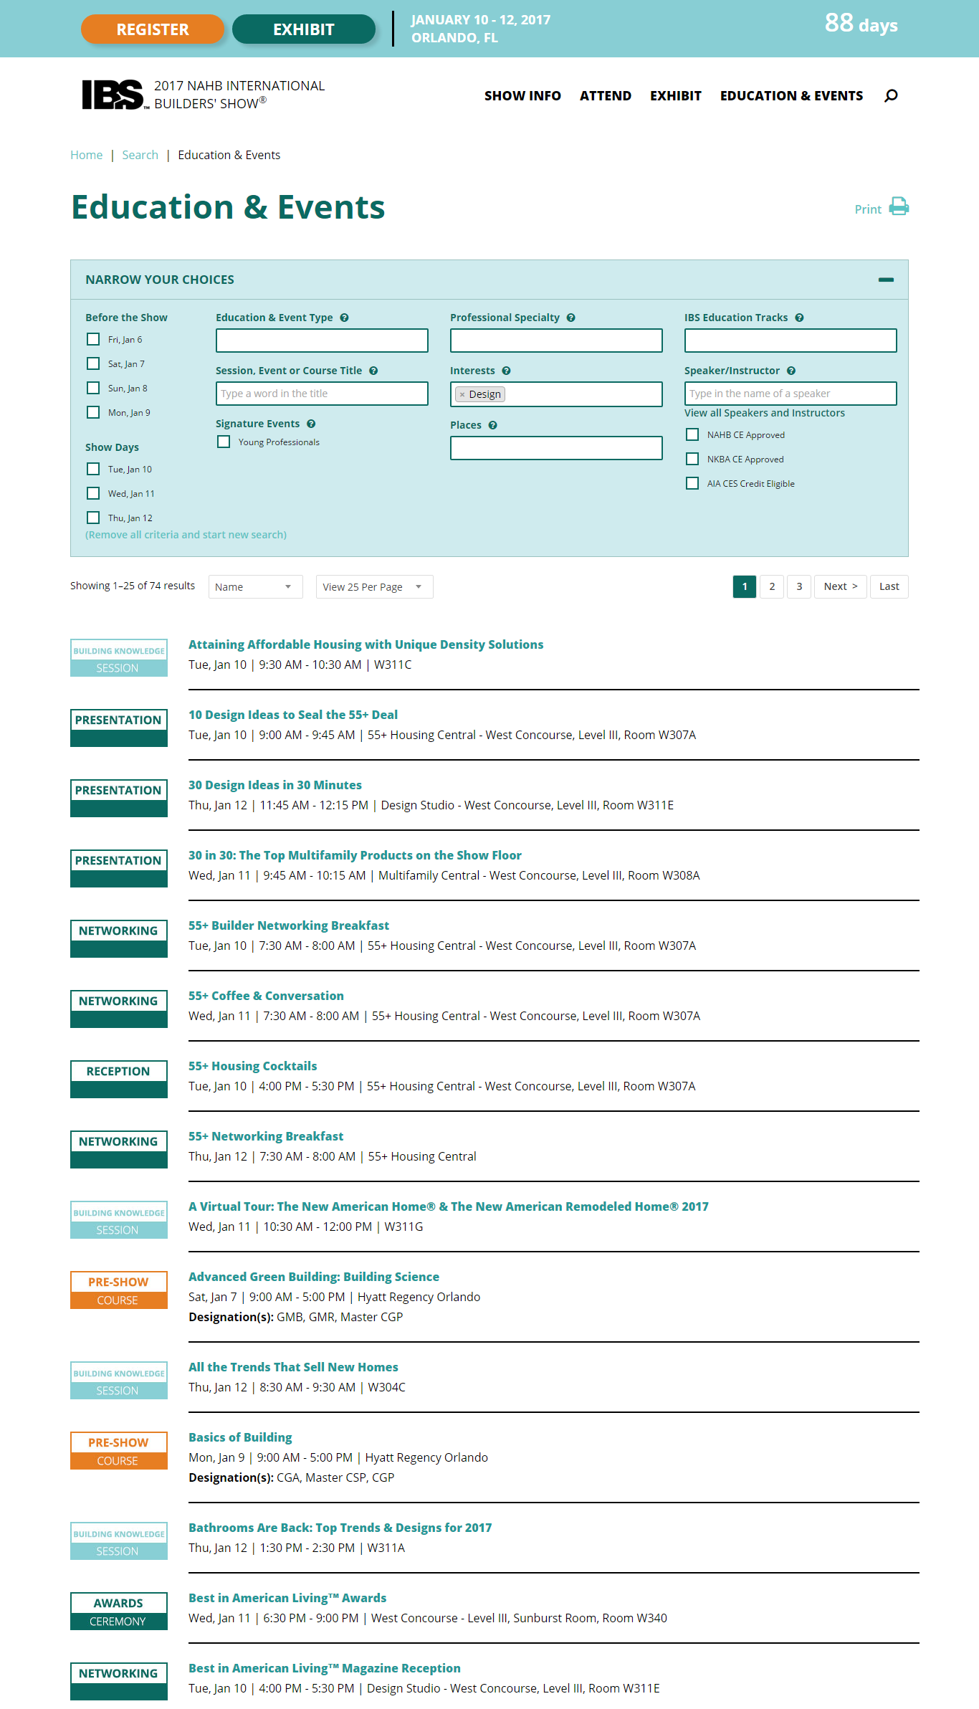Check the Sun, Jan 8 checkbox
The image size is (979, 1709).
click(x=93, y=388)
